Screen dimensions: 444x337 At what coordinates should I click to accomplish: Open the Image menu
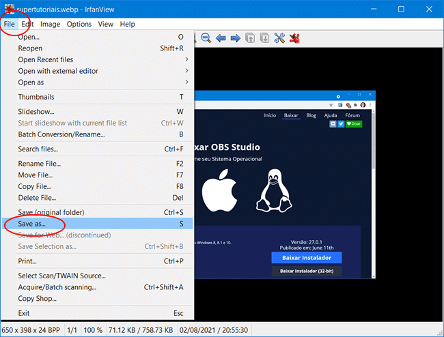[x=50, y=24]
